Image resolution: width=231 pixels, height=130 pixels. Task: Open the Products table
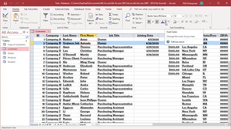(x=12, y=58)
